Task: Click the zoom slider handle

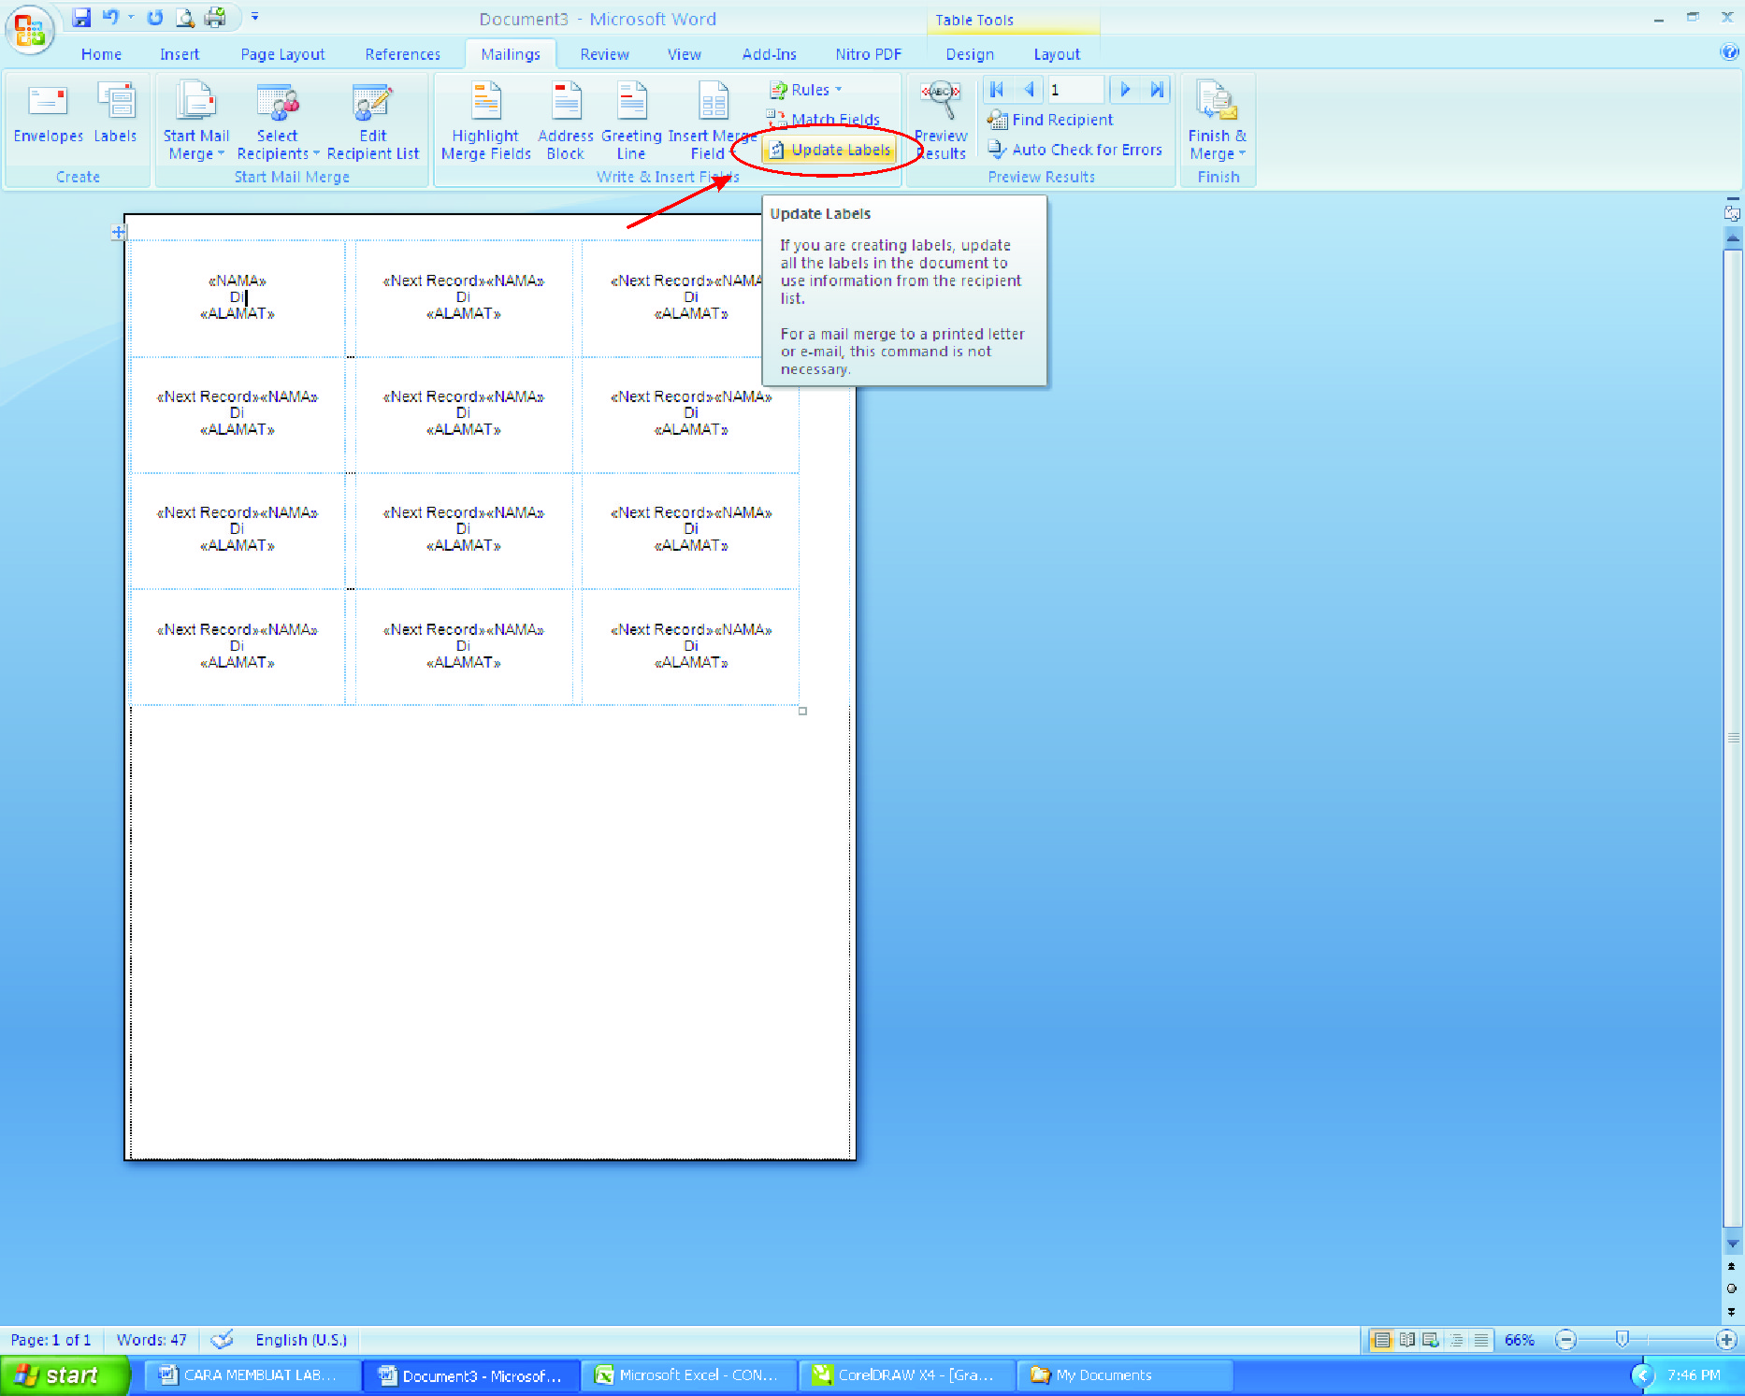Action: point(1622,1340)
